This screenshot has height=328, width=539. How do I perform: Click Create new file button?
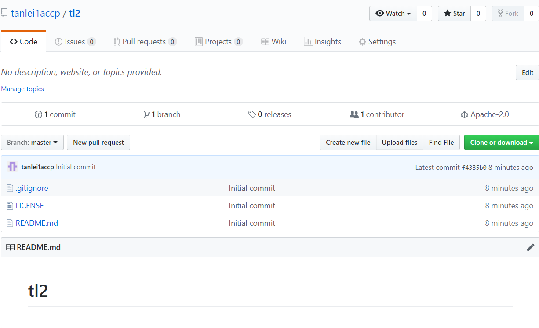[x=348, y=143]
